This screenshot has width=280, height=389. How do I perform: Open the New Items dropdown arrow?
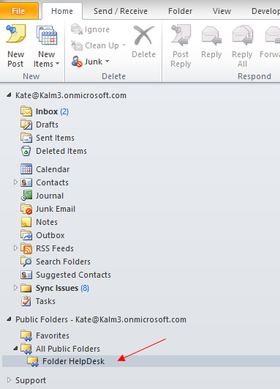pos(57,64)
